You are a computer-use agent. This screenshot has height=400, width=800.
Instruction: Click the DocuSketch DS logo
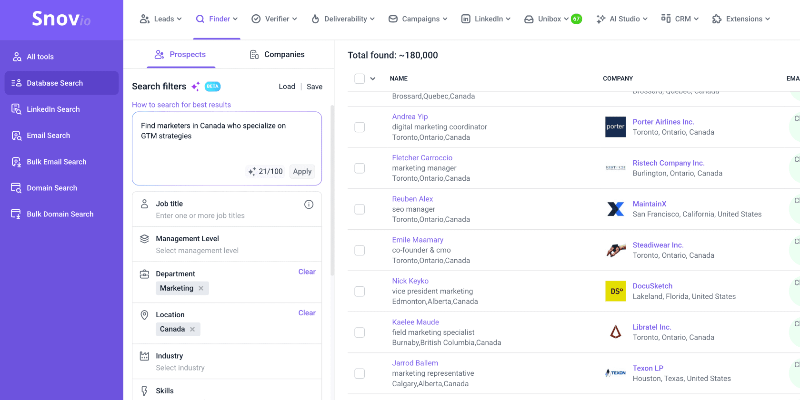(x=615, y=291)
